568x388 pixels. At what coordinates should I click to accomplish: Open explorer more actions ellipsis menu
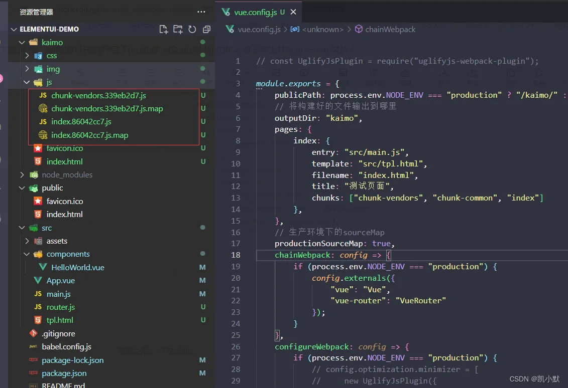point(201,12)
